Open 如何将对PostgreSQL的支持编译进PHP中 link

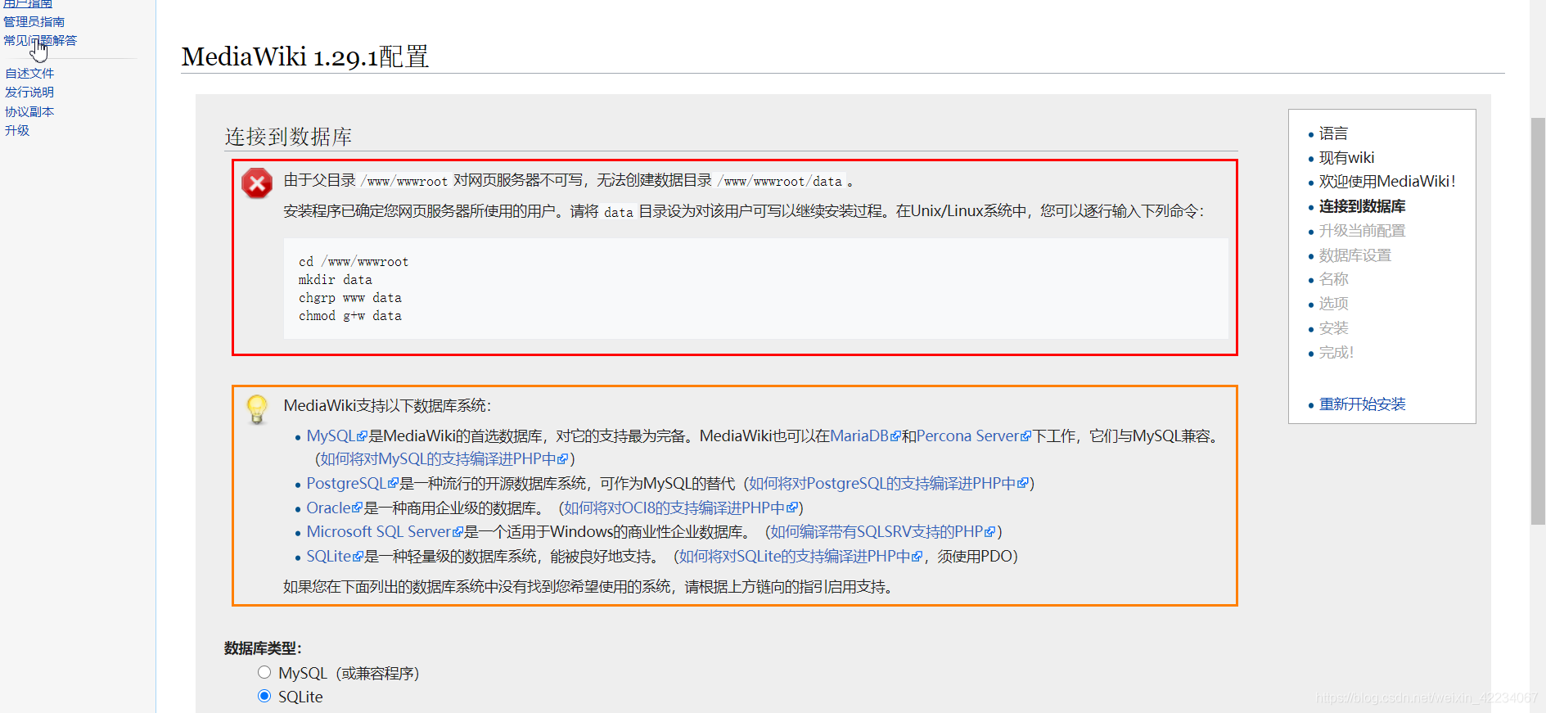[x=889, y=483]
